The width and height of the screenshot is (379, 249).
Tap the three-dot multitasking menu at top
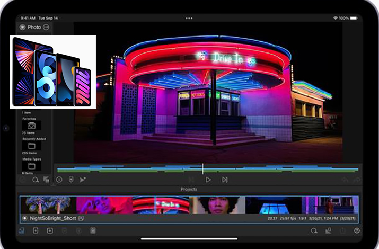coord(189,18)
